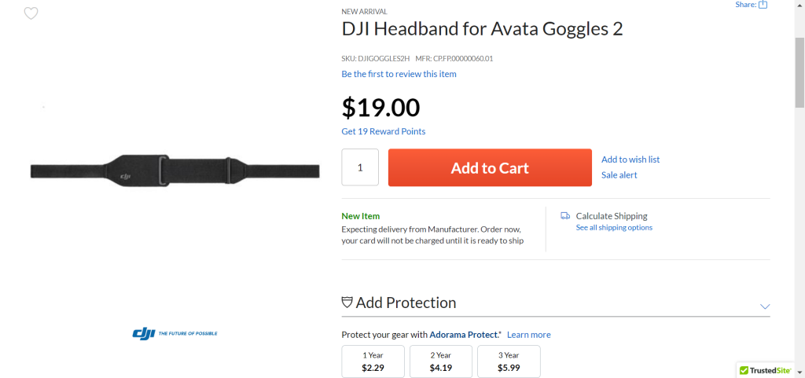Click the Share icon
This screenshot has height=378, width=805.
pos(763,5)
